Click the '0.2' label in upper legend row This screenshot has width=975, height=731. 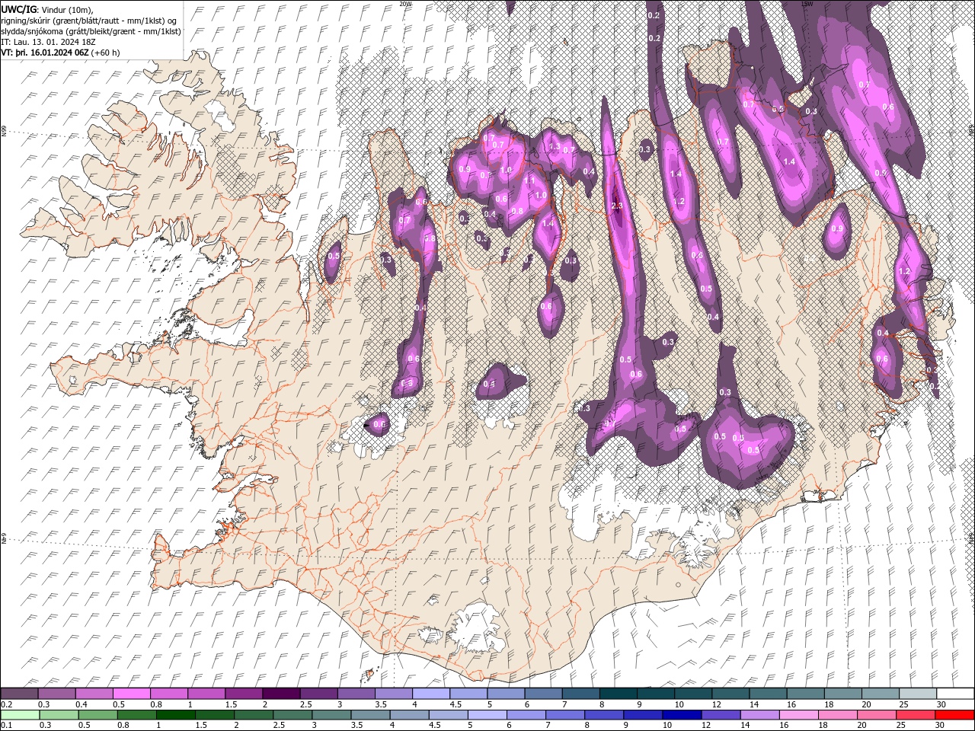tap(7, 704)
